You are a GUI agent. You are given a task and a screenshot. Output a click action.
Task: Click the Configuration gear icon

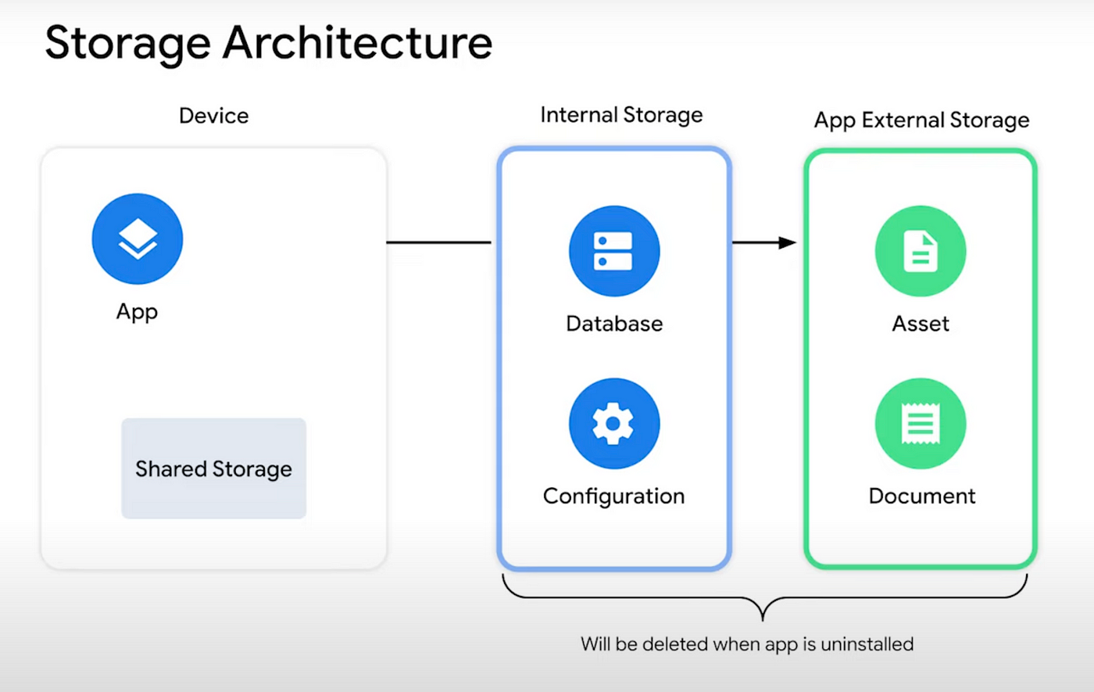(614, 424)
